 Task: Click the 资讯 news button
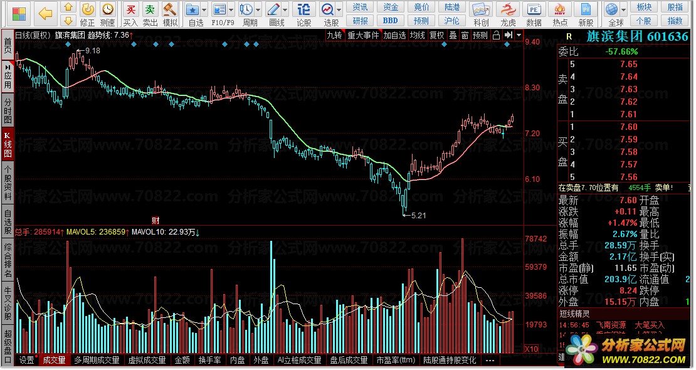360,7
